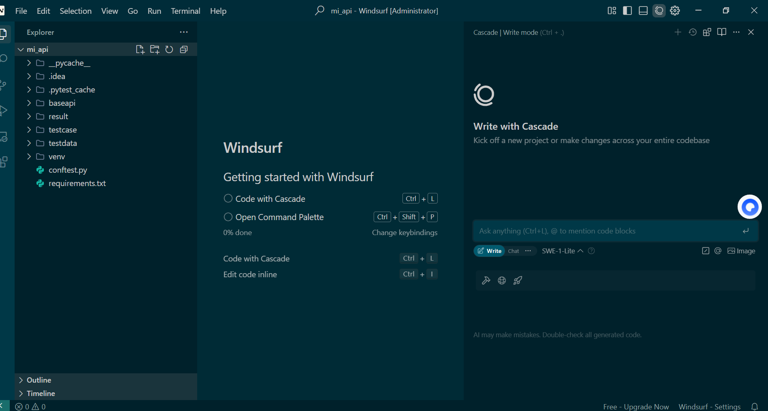Click Change keybindings link
768x411 pixels.
point(404,233)
